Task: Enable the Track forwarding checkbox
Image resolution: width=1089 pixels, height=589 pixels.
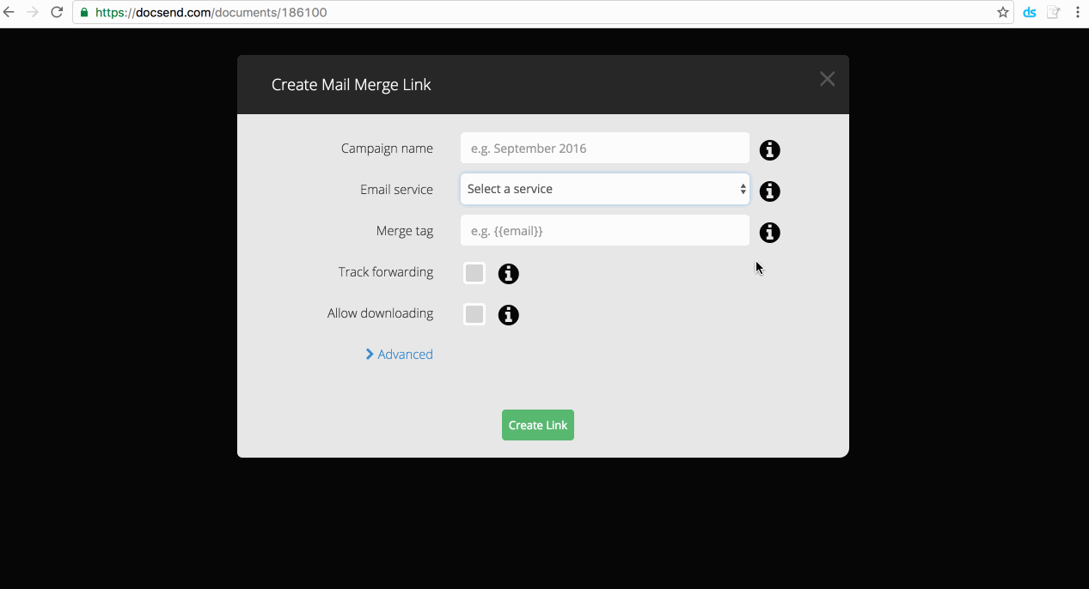Action: coord(474,273)
